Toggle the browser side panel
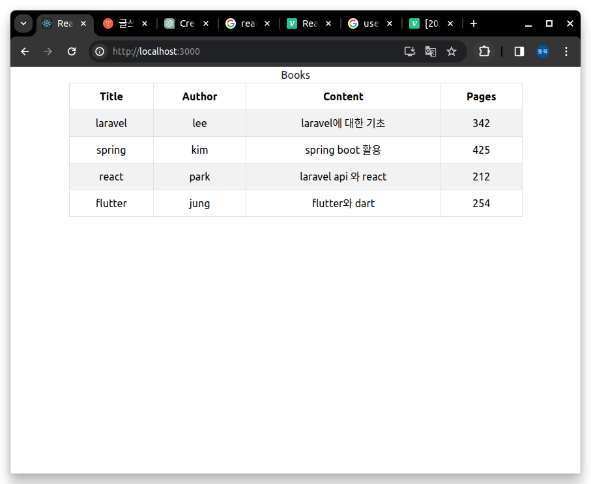591x484 pixels. pos(519,51)
